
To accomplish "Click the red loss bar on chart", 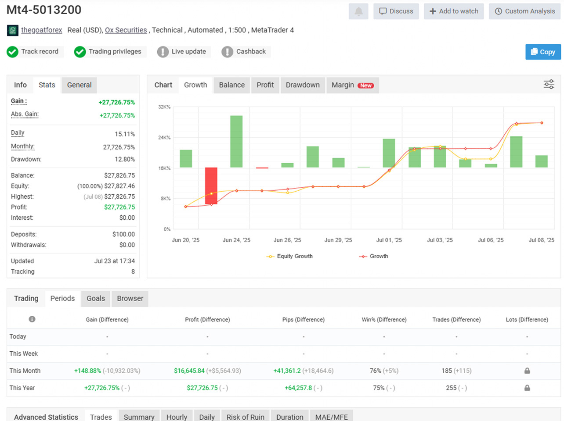I will [x=211, y=186].
